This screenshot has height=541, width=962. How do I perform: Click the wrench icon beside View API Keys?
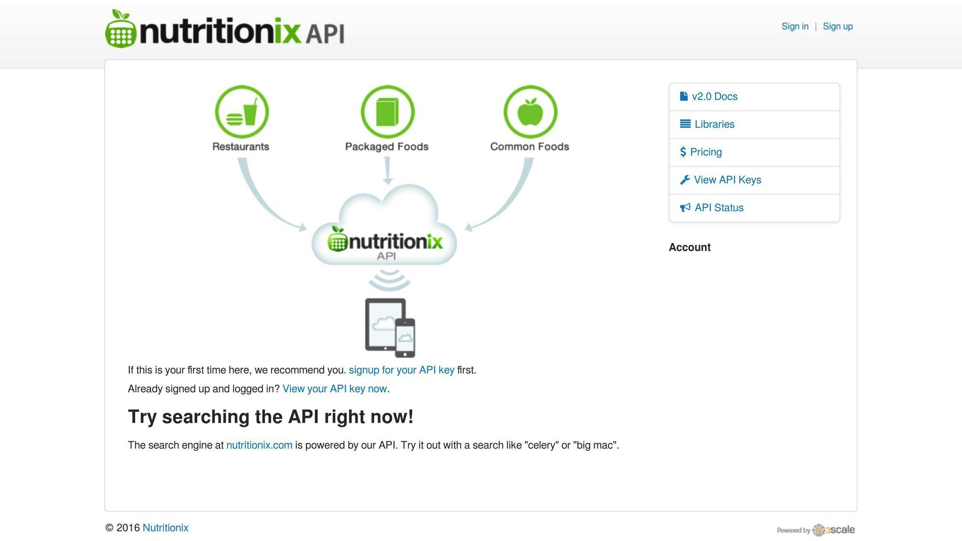[x=685, y=180]
